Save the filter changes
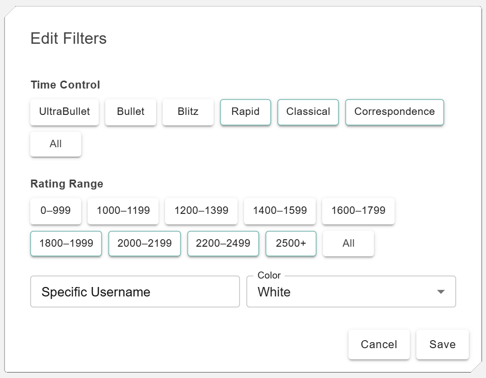 click(x=442, y=345)
